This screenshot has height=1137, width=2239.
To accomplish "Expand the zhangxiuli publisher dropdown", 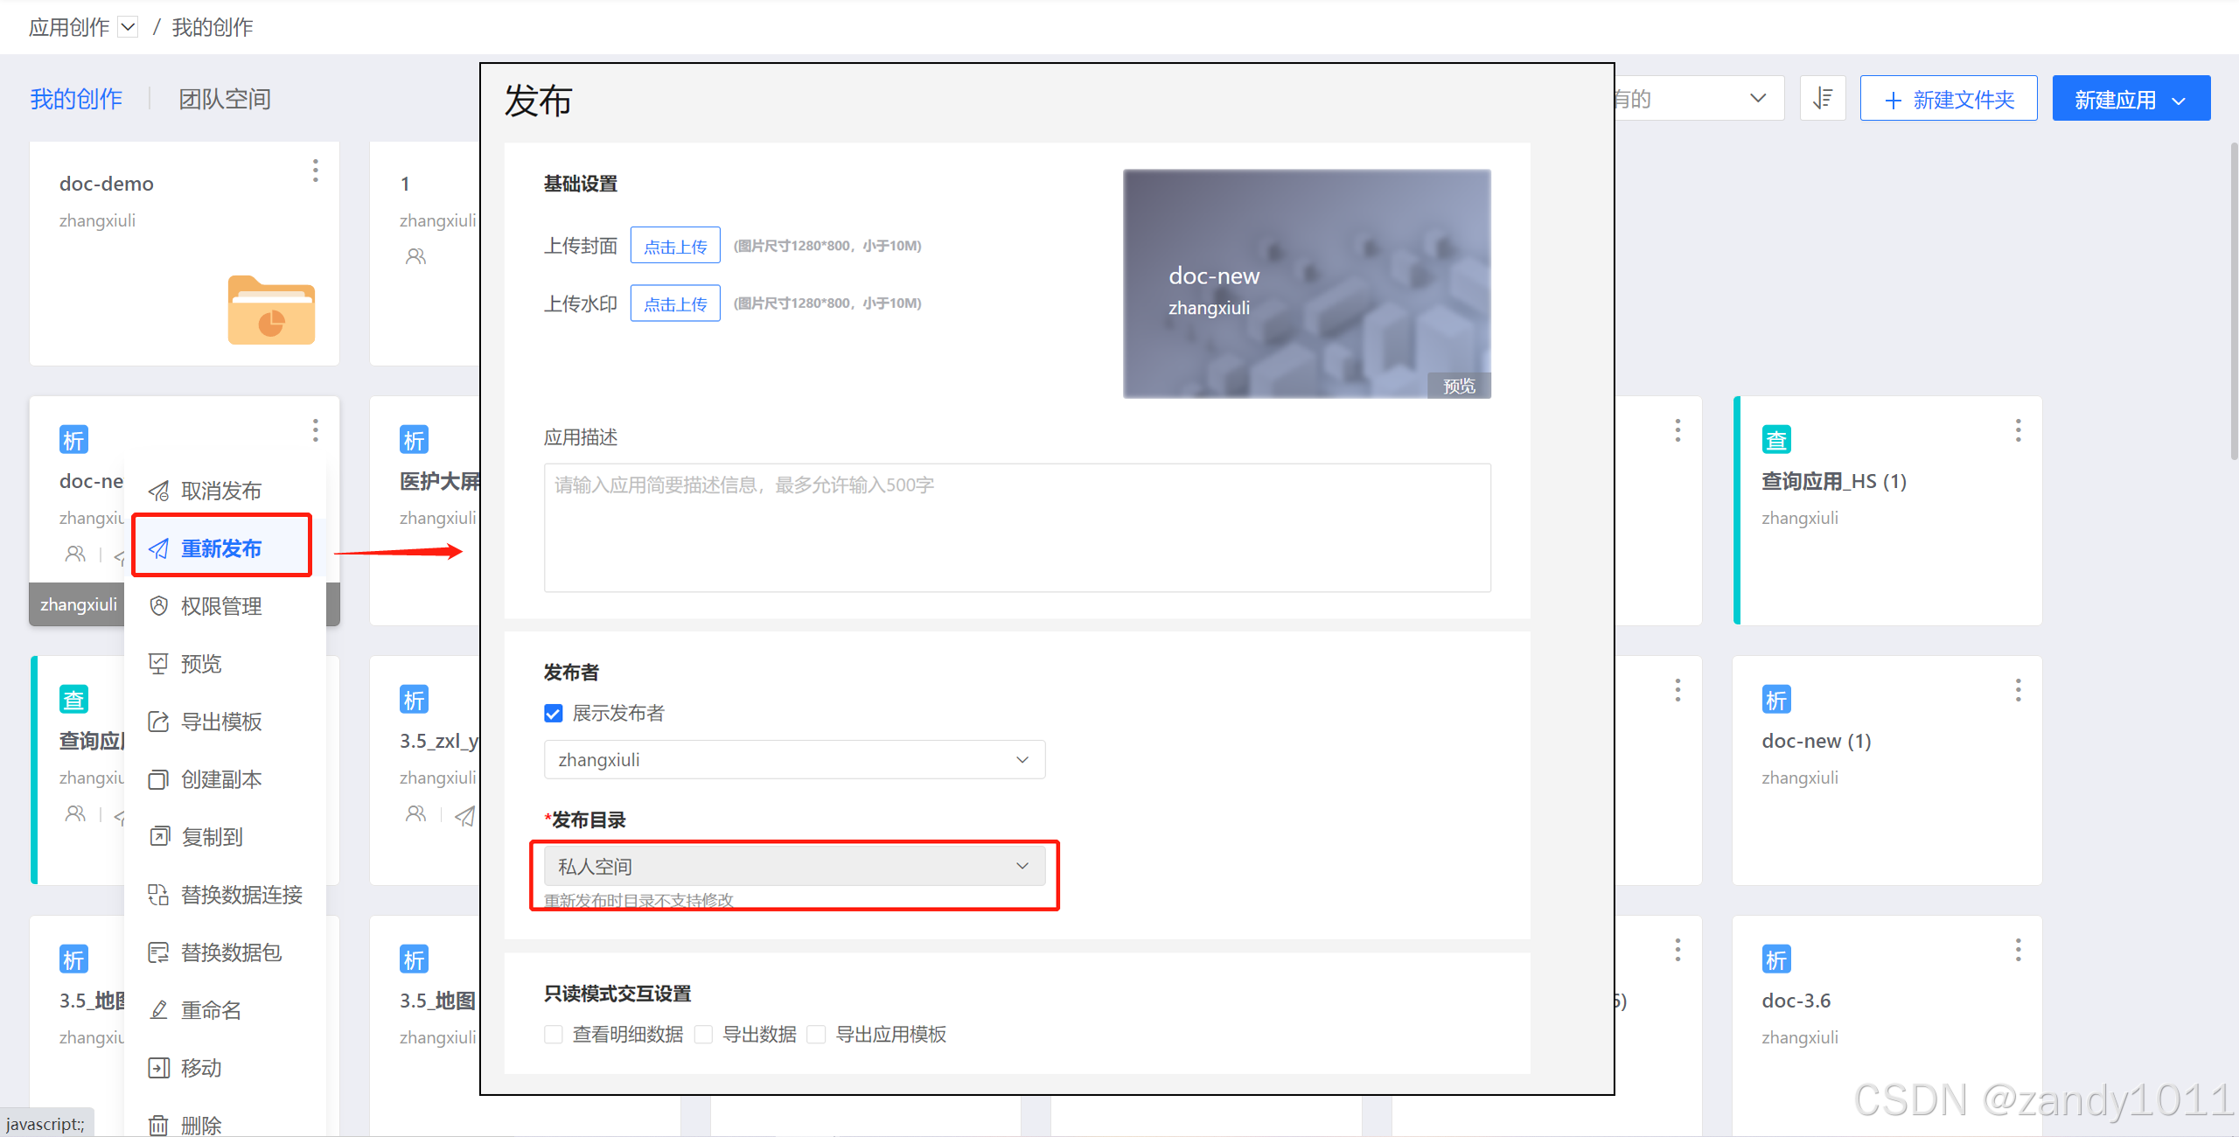I will [x=794, y=760].
